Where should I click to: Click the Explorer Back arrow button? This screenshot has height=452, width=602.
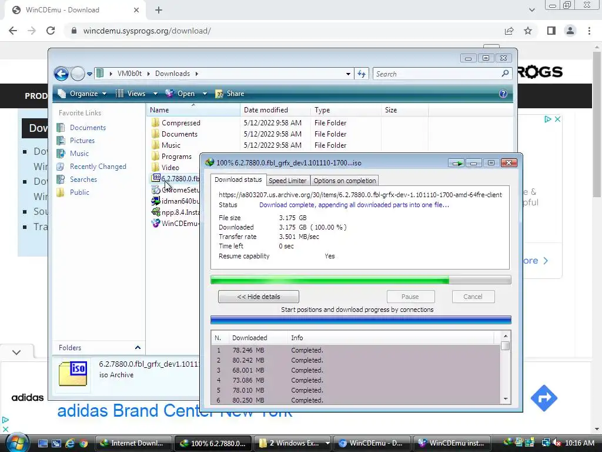click(61, 74)
